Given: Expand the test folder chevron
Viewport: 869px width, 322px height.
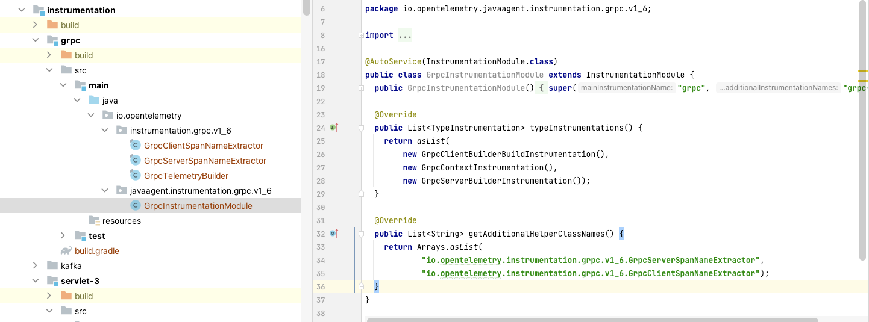Looking at the screenshot, I should click(63, 236).
